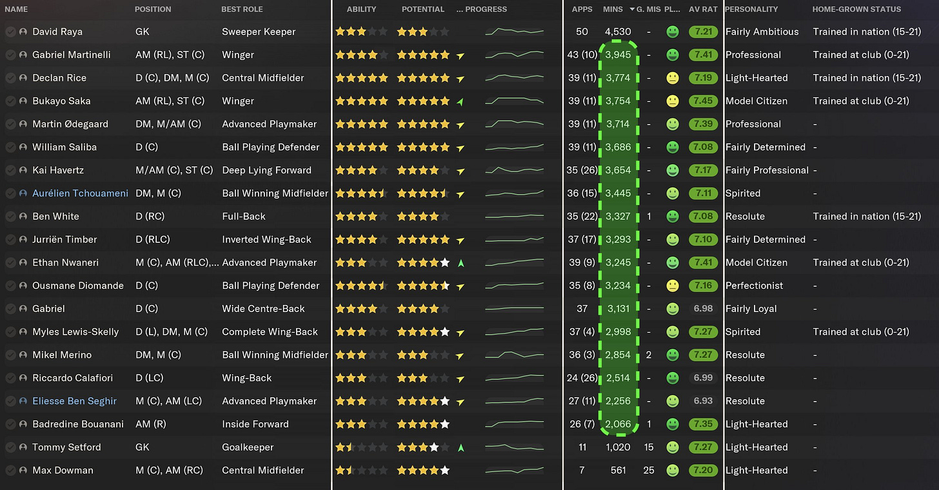This screenshot has width=939, height=490.
Task: Click the person icon beside Martin Ødegaard
Action: click(24, 124)
